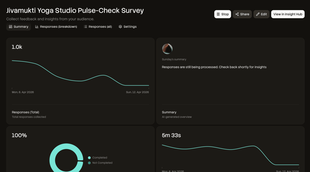Click the Share button
Viewport: 310px width, 172px height.
coord(242,14)
